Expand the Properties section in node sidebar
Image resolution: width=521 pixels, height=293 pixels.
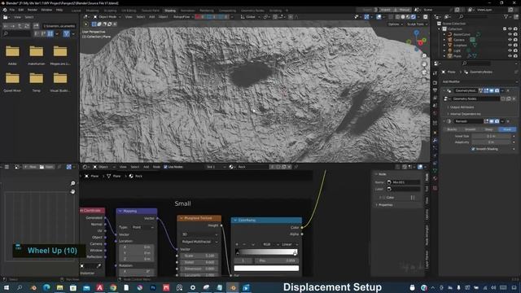[385, 205]
